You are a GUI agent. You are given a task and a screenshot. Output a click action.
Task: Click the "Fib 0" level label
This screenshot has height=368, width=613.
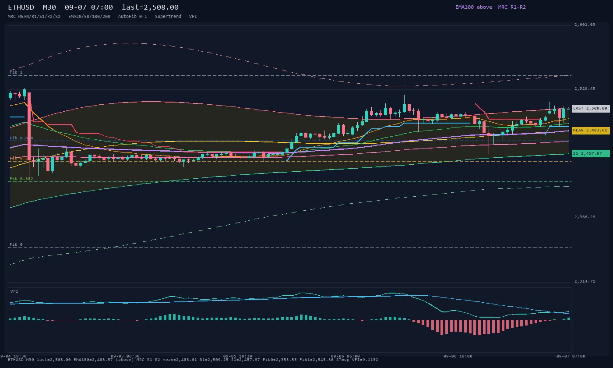click(16, 244)
